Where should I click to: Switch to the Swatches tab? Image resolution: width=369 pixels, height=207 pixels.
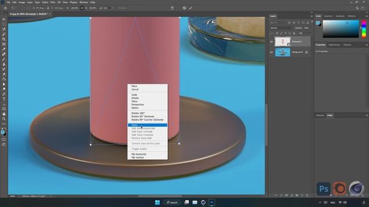[x=328, y=16]
